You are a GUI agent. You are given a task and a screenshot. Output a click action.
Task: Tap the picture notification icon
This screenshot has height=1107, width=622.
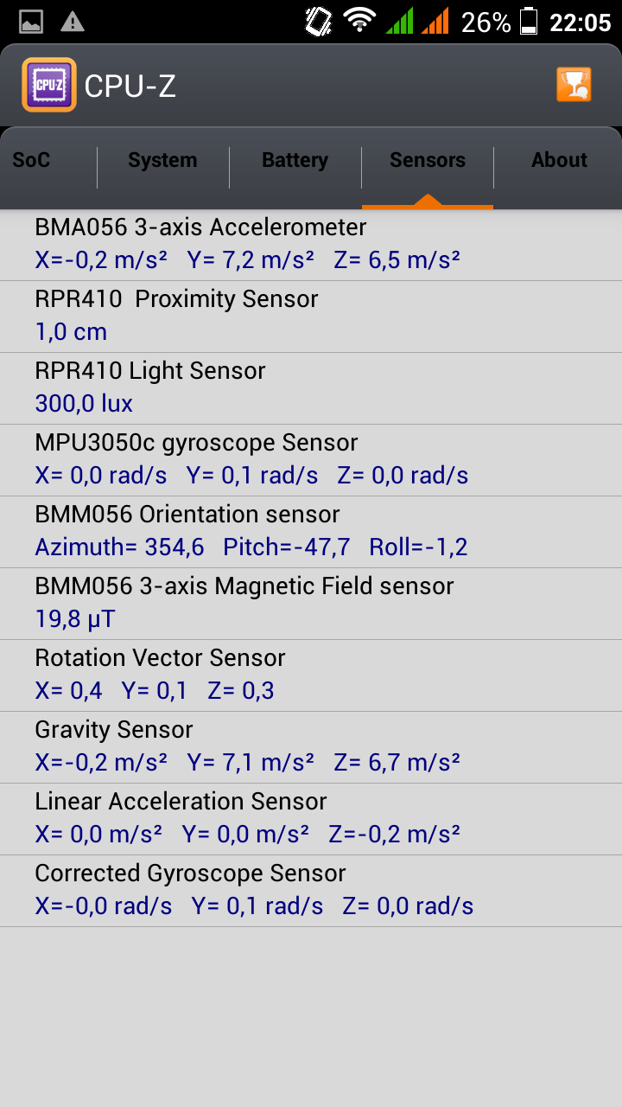tap(31, 22)
